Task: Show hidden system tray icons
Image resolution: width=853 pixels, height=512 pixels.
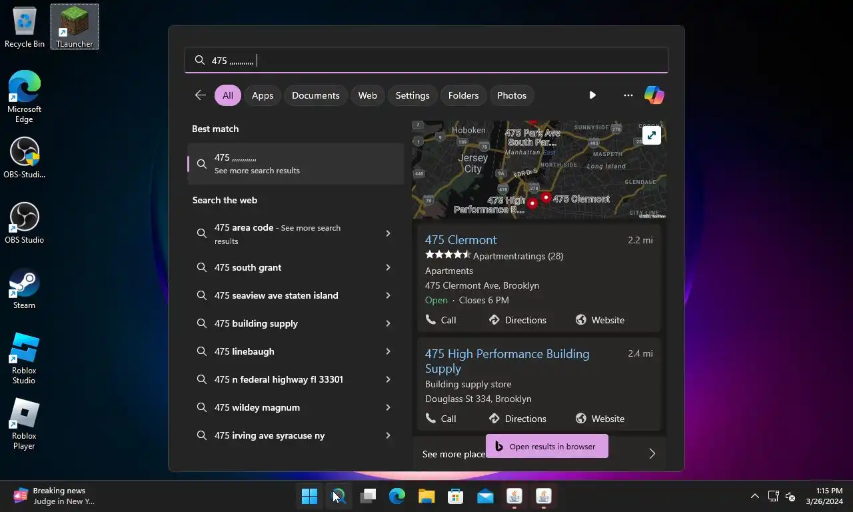Action: pyautogui.click(x=754, y=496)
